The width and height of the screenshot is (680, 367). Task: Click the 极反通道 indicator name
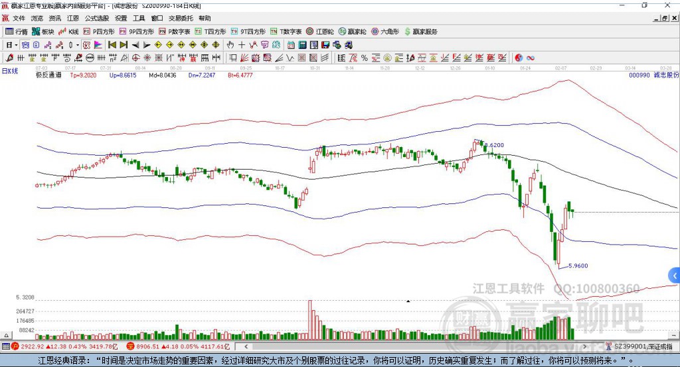click(48, 75)
